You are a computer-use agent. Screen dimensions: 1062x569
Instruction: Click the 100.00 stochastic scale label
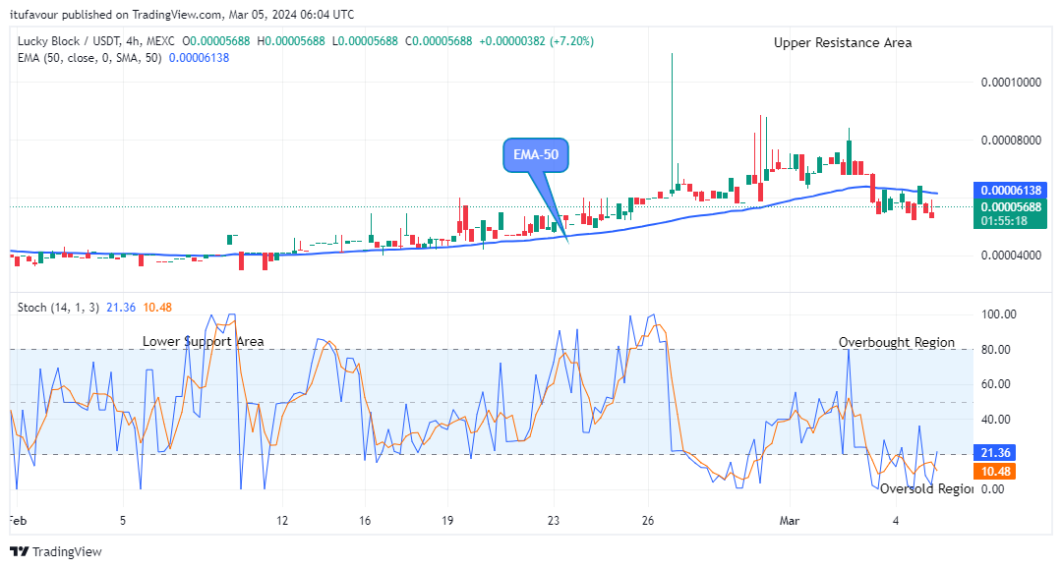[998, 313]
